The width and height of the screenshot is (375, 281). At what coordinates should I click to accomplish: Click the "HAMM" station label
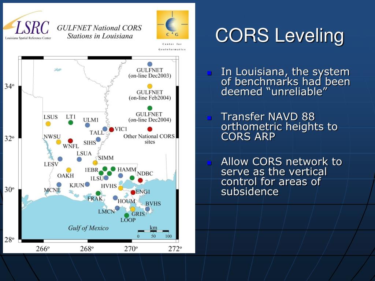(x=127, y=169)
